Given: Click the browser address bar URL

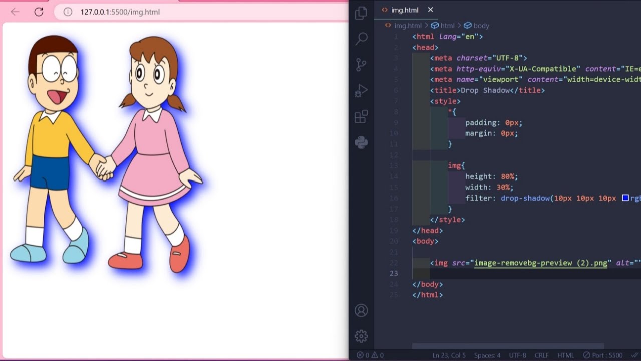Looking at the screenshot, I should point(120,12).
